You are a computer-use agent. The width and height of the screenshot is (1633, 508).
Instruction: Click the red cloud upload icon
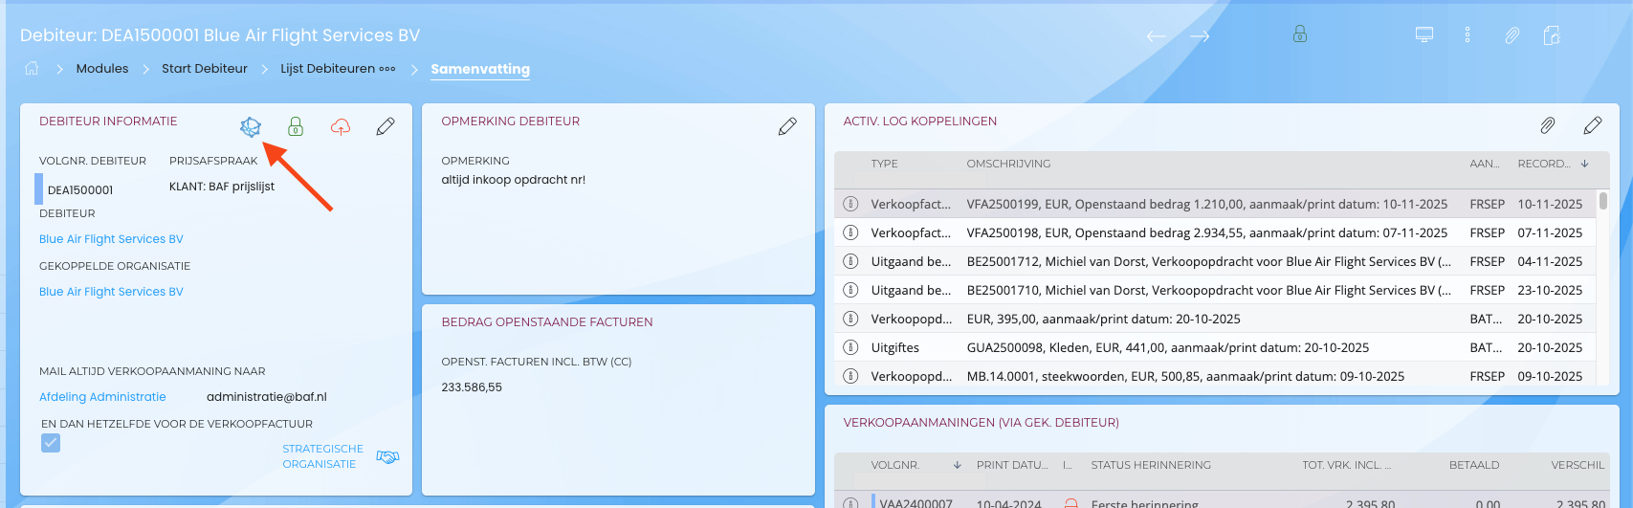(x=341, y=126)
